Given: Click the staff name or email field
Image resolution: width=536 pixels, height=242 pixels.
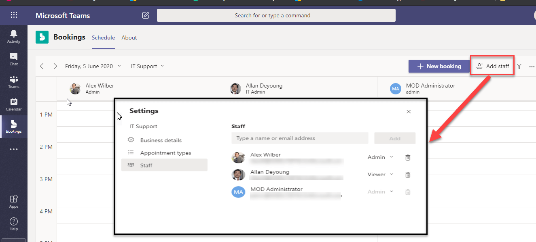Looking at the screenshot, I should 300,138.
